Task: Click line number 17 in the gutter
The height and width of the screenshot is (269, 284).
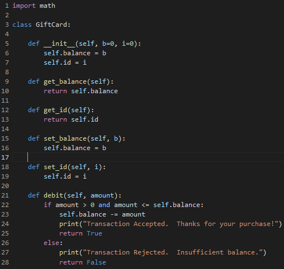Action: pyautogui.click(x=5, y=157)
